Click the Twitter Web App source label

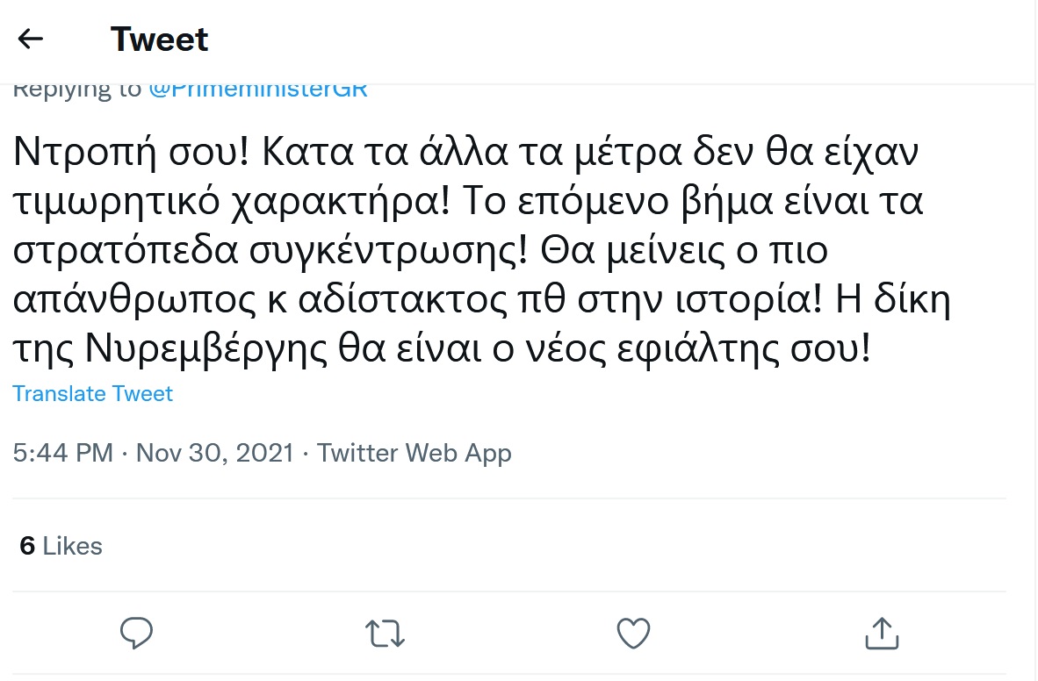414,453
